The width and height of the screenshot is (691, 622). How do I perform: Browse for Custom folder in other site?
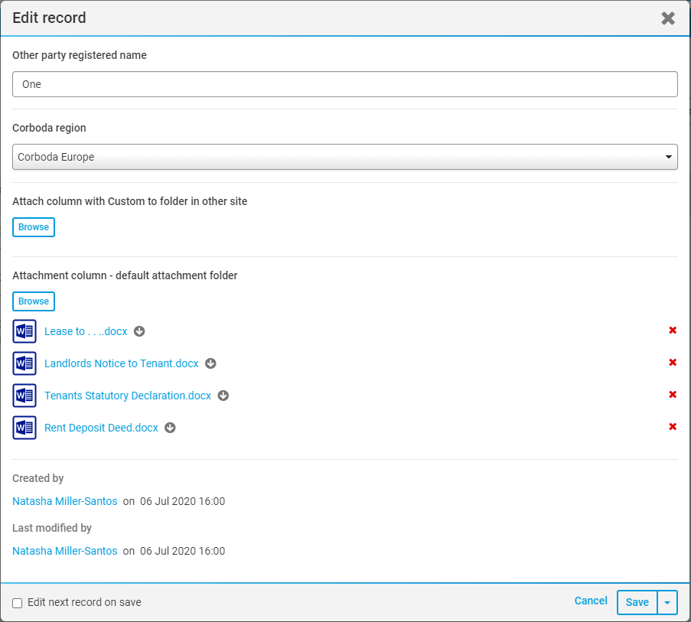[x=34, y=227]
